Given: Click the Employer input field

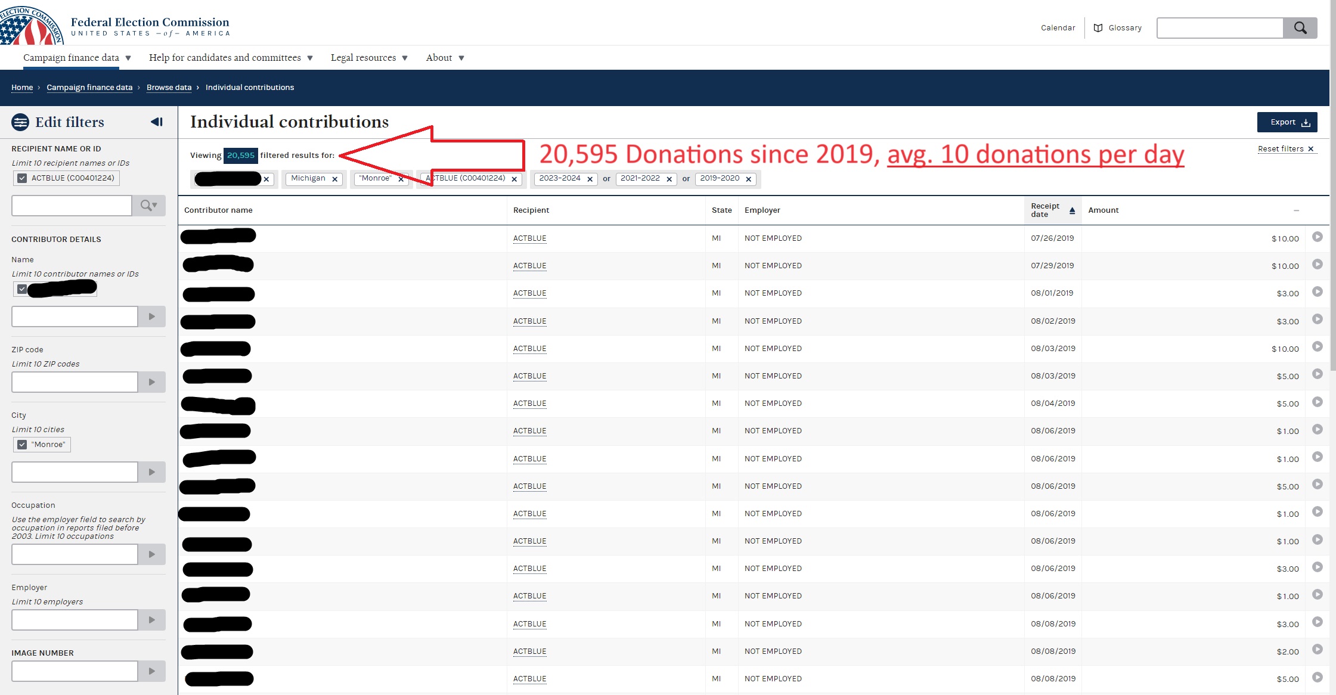Looking at the screenshot, I should (x=75, y=620).
